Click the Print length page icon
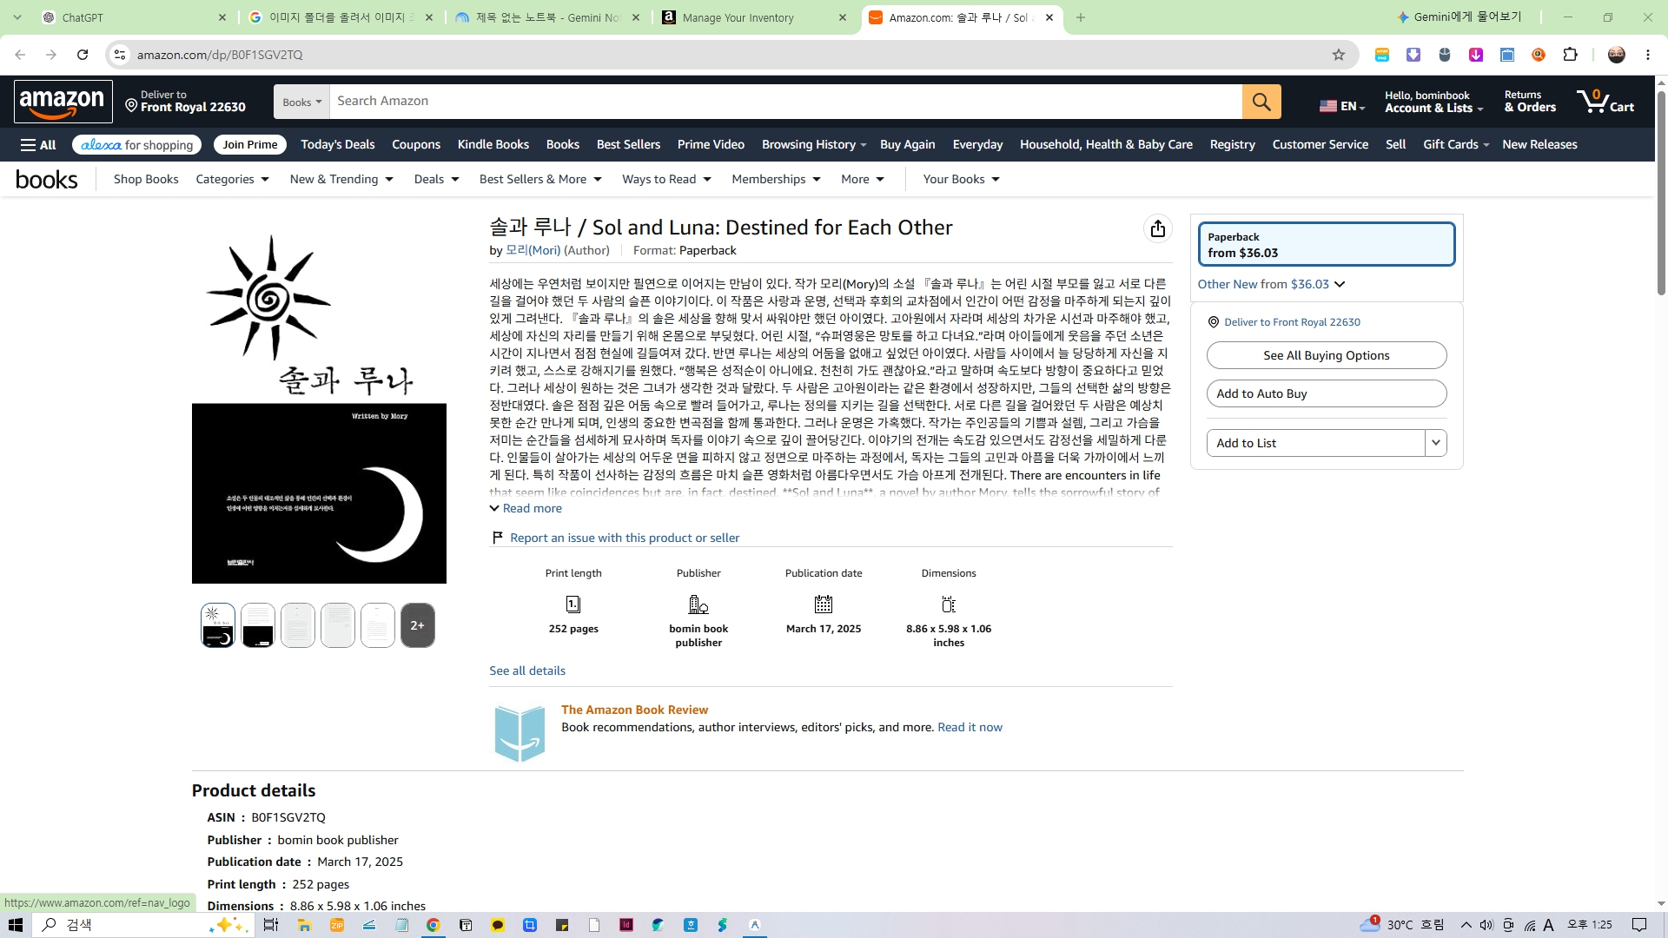 pyautogui.click(x=573, y=604)
